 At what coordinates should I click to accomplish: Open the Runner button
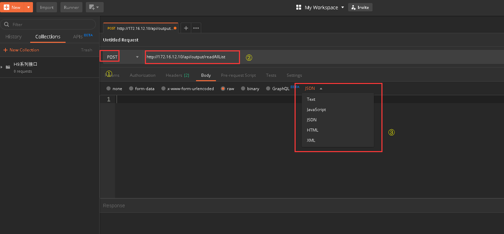71,7
